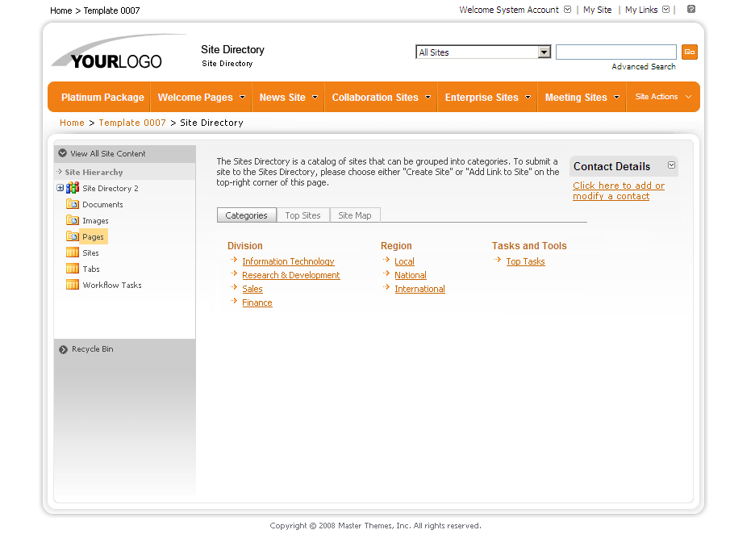Click the Site Directory 2 site icon
Screen dimensions: 751x534
(73, 188)
